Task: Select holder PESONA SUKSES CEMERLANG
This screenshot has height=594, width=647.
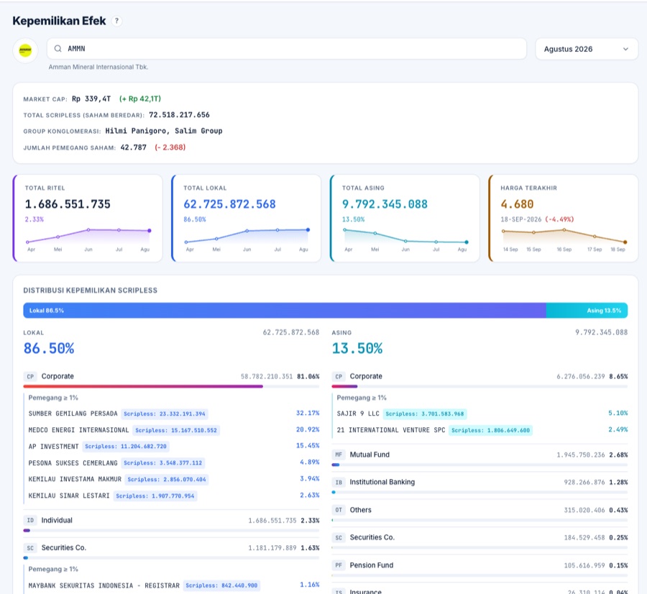Action: [73, 463]
